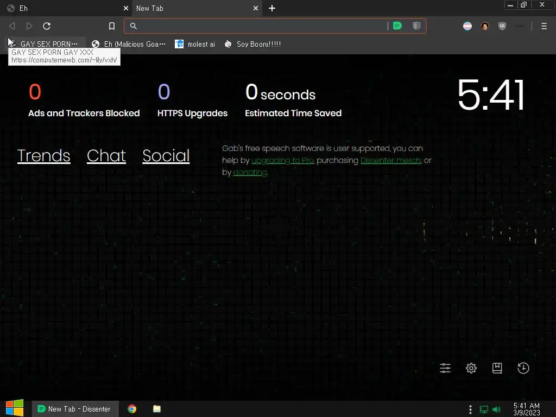This screenshot has height=417, width=556.
Task: Launch Chrome from the taskbar
Action: point(132,409)
